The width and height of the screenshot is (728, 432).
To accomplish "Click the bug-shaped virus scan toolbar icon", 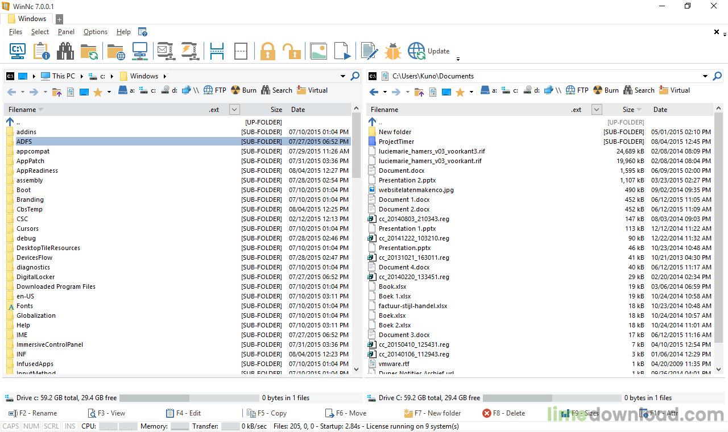I will (x=392, y=51).
